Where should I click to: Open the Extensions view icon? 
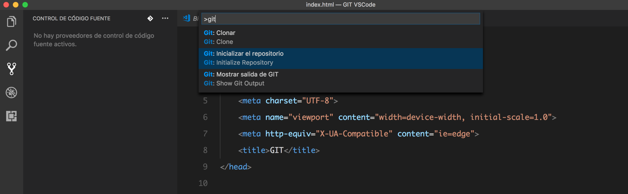[x=12, y=116]
